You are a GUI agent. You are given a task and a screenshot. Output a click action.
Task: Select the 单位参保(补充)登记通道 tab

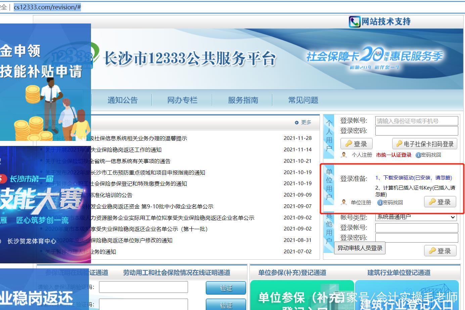[x=292, y=273]
